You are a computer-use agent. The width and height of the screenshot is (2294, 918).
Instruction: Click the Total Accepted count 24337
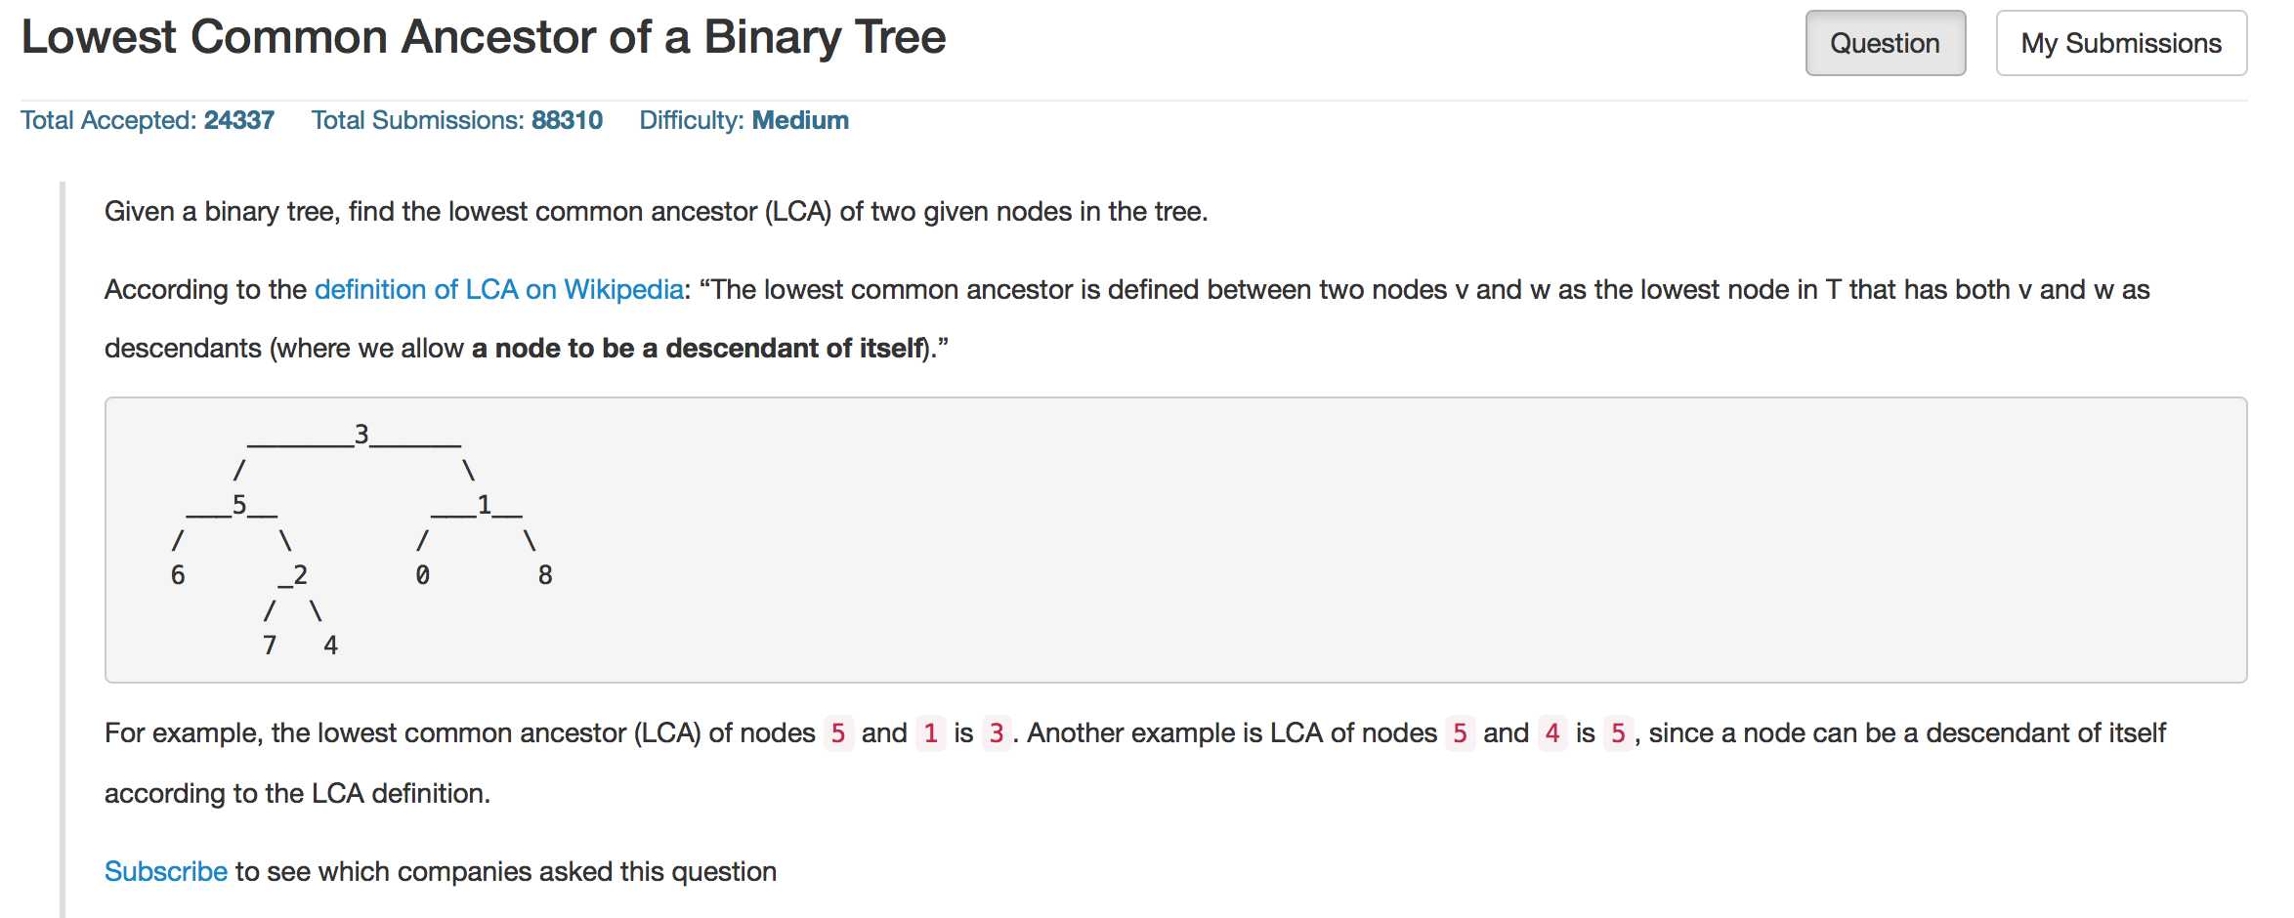(x=238, y=120)
